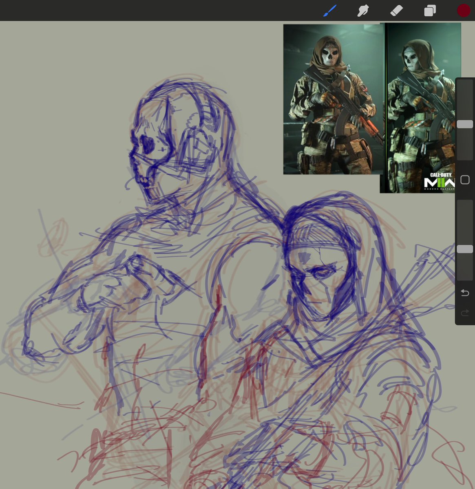475x489 pixels.
Task: Adjust the brush opacity slider handle
Action: pyautogui.click(x=465, y=249)
